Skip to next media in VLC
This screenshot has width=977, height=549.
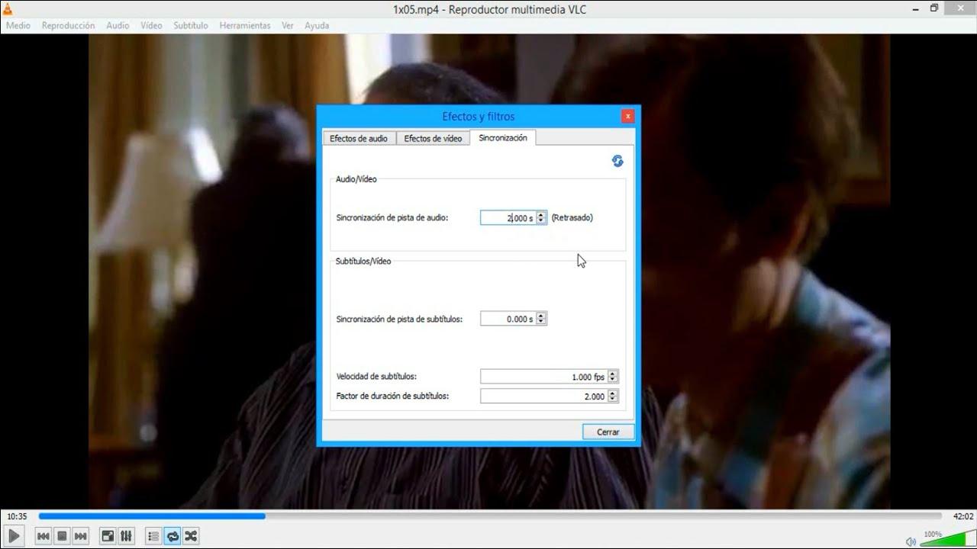tap(81, 536)
